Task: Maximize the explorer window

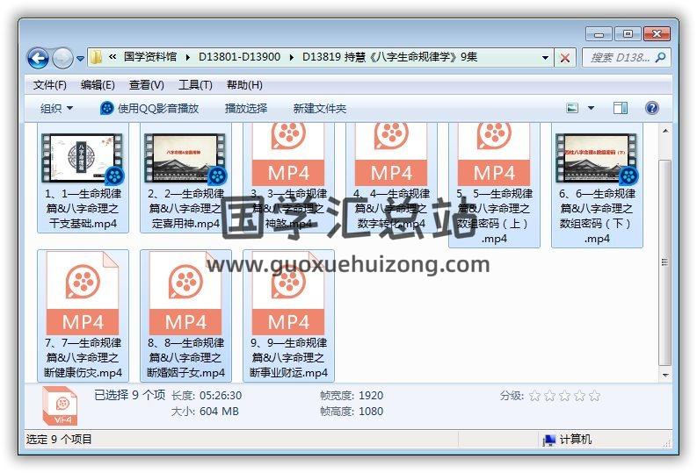Action: point(628,33)
